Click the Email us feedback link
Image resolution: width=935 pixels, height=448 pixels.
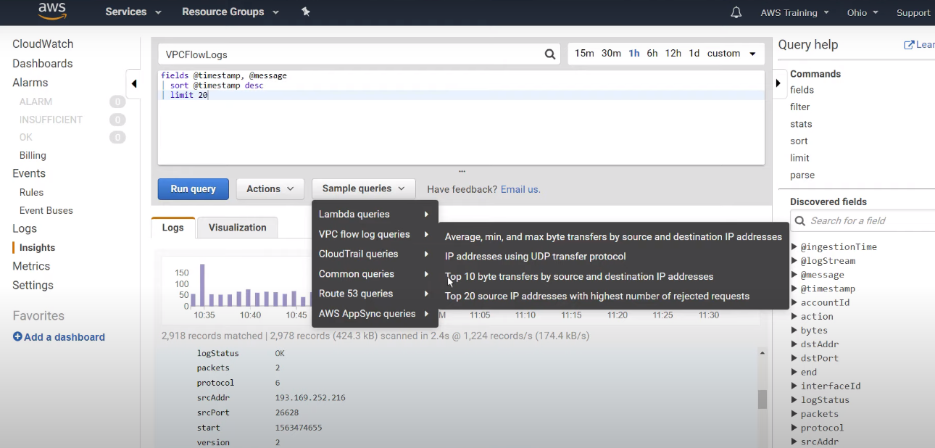(x=520, y=189)
